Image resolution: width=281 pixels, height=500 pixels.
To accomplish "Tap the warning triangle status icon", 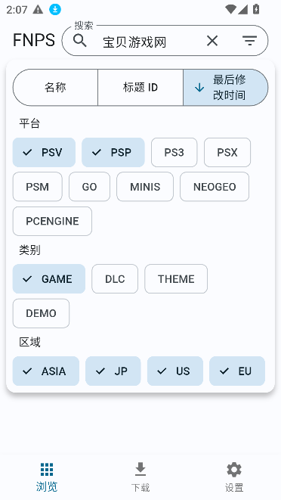I will click(x=38, y=10).
